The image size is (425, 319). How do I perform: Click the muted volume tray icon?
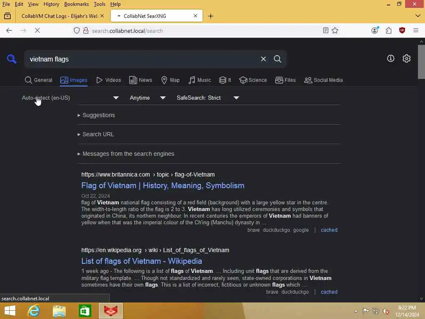[x=386, y=311]
